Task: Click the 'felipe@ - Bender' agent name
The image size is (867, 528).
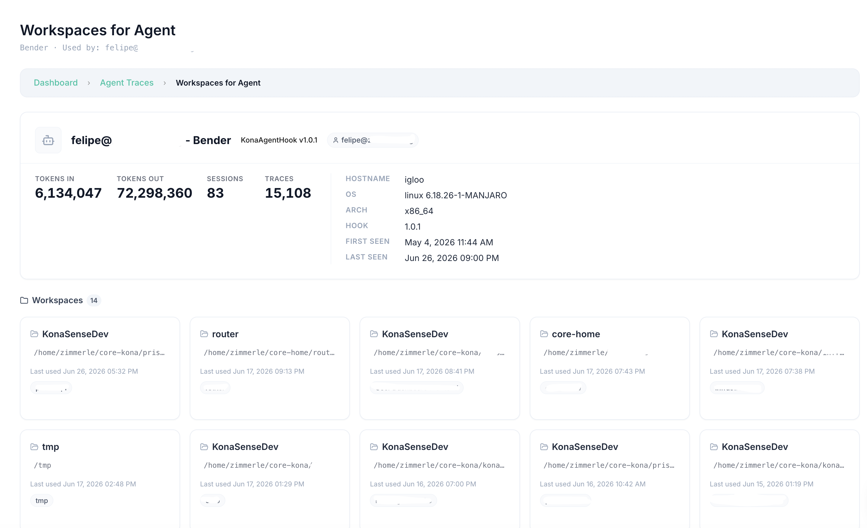Action: pyautogui.click(x=151, y=140)
